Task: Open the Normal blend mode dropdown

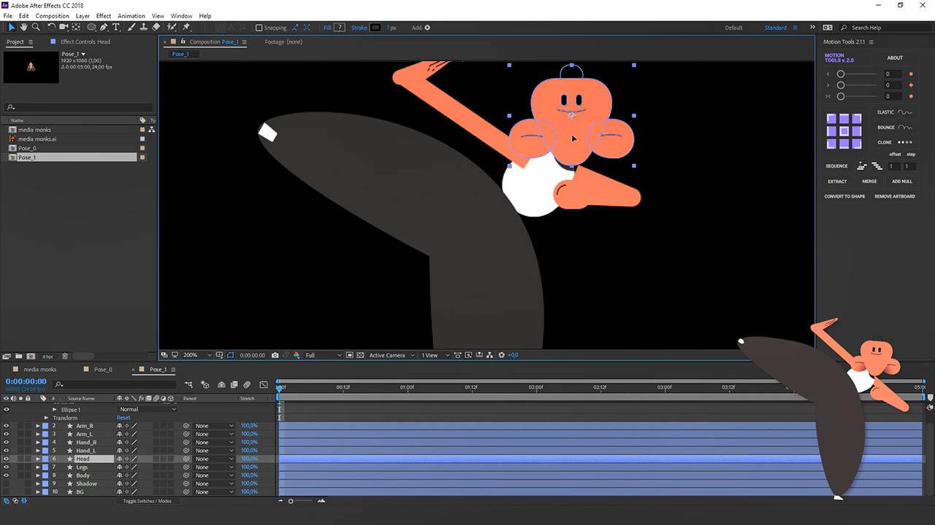Action: point(148,409)
